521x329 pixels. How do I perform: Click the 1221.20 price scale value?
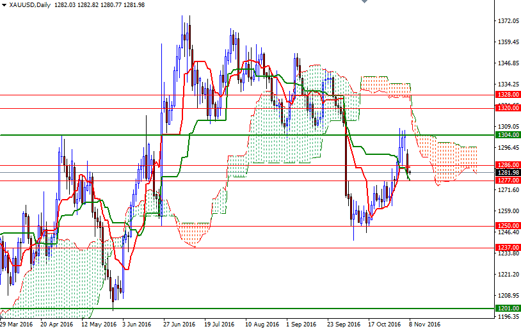coord(508,274)
